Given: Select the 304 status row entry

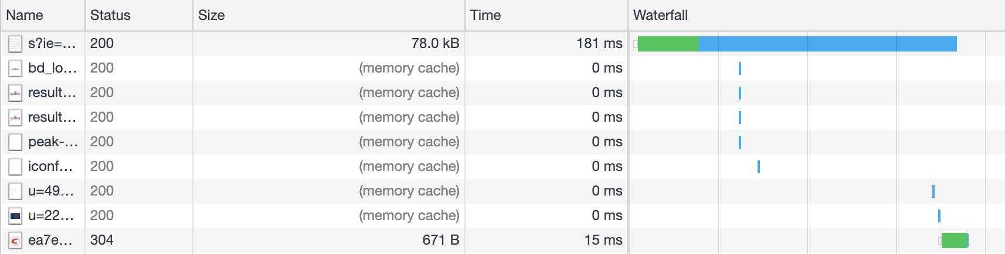Looking at the screenshot, I should coord(102,241).
